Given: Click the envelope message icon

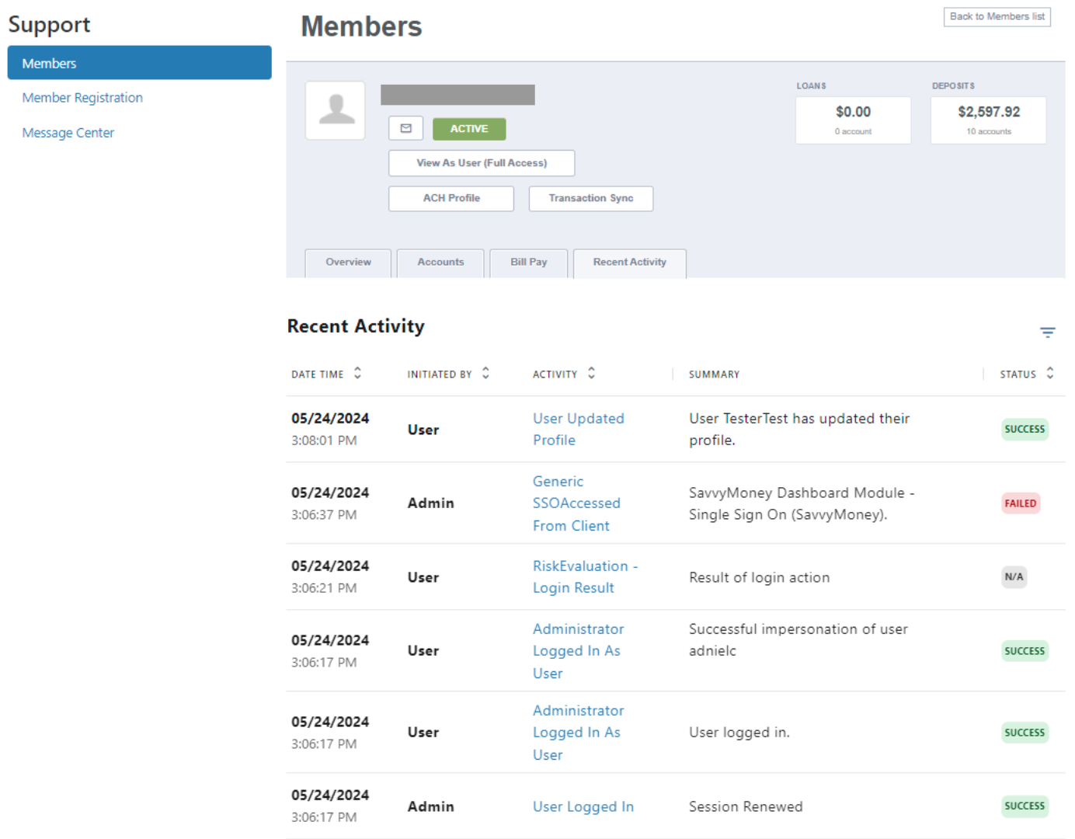Looking at the screenshot, I should point(405,128).
